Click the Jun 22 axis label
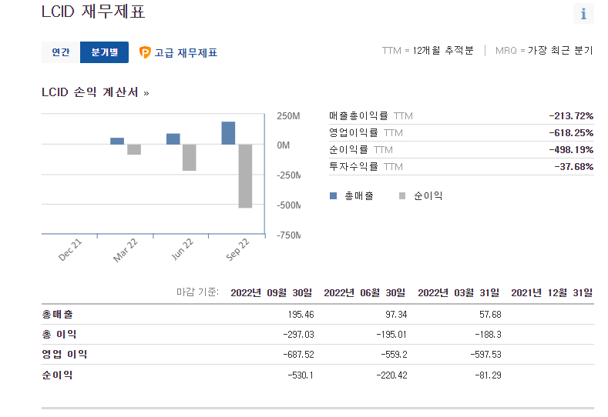 point(182,249)
